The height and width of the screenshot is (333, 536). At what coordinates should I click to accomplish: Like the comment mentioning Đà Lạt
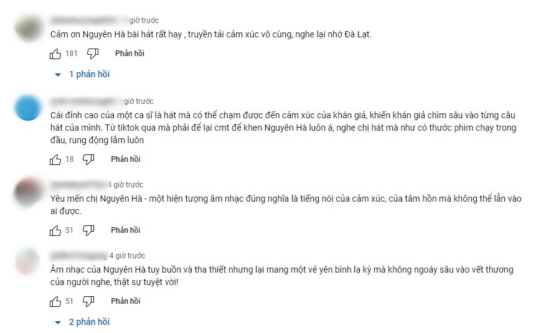pyautogui.click(x=55, y=54)
